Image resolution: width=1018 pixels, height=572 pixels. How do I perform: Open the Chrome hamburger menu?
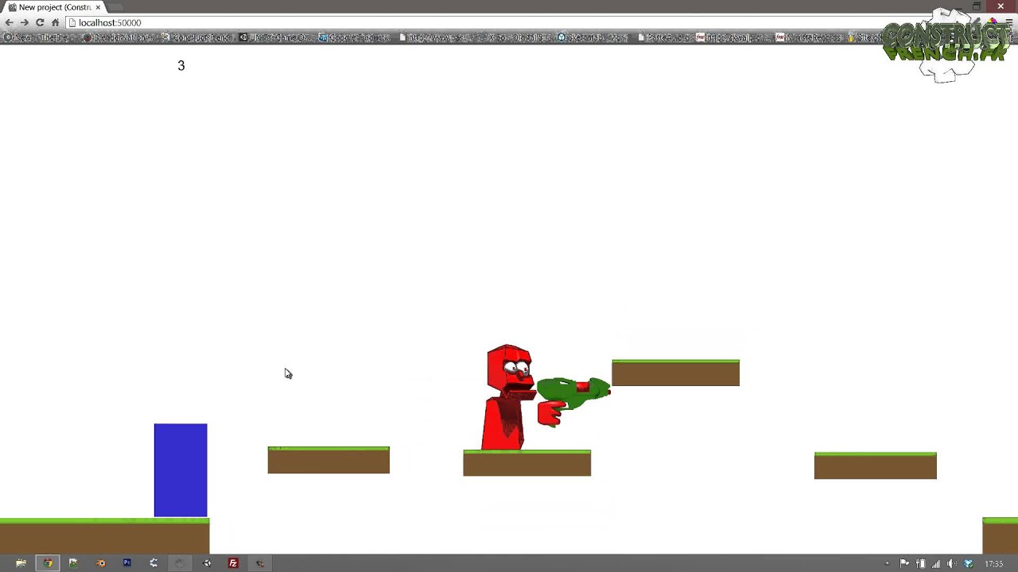click(1009, 23)
